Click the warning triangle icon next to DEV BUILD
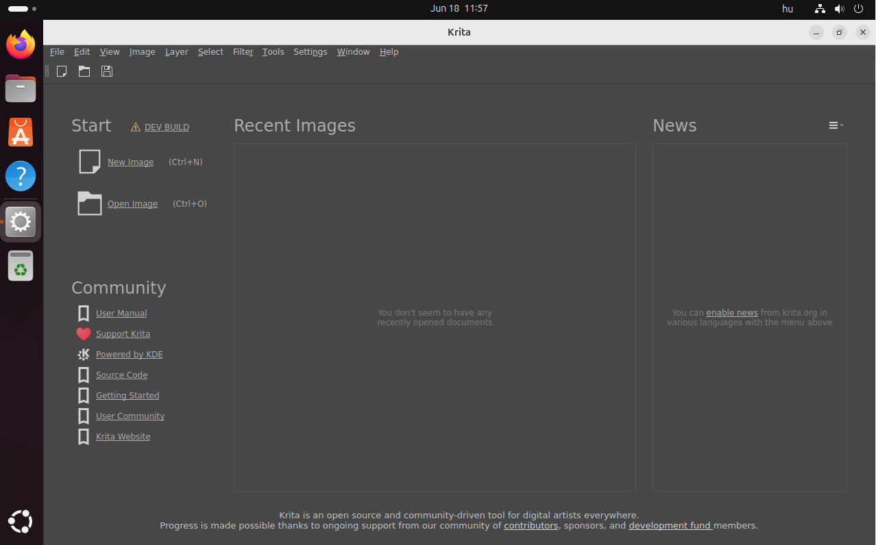Viewport: 876px width, 545px height. (x=136, y=127)
